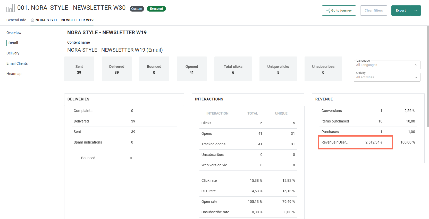Open the Export dropdown arrow
Screen dimensions: 429x219
tap(415, 11)
